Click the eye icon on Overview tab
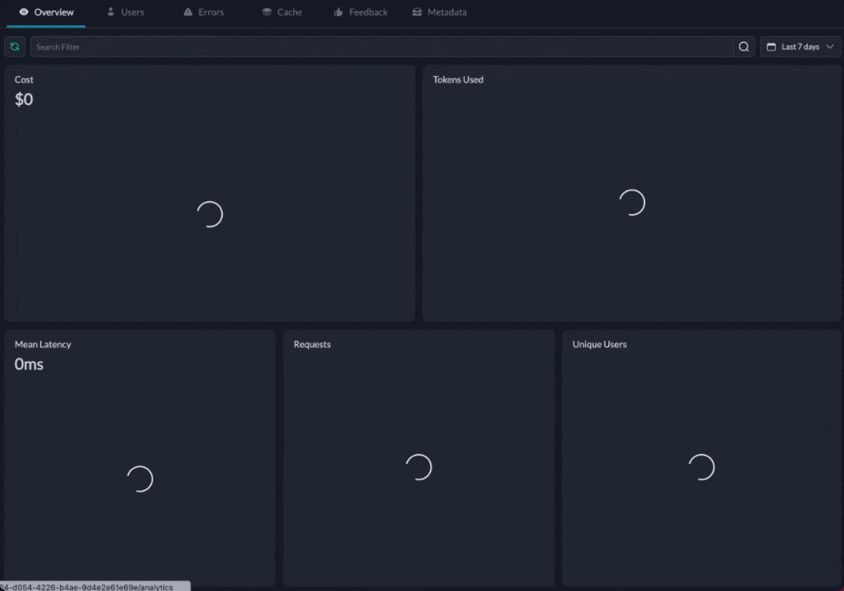This screenshot has height=591, width=844. pos(24,12)
